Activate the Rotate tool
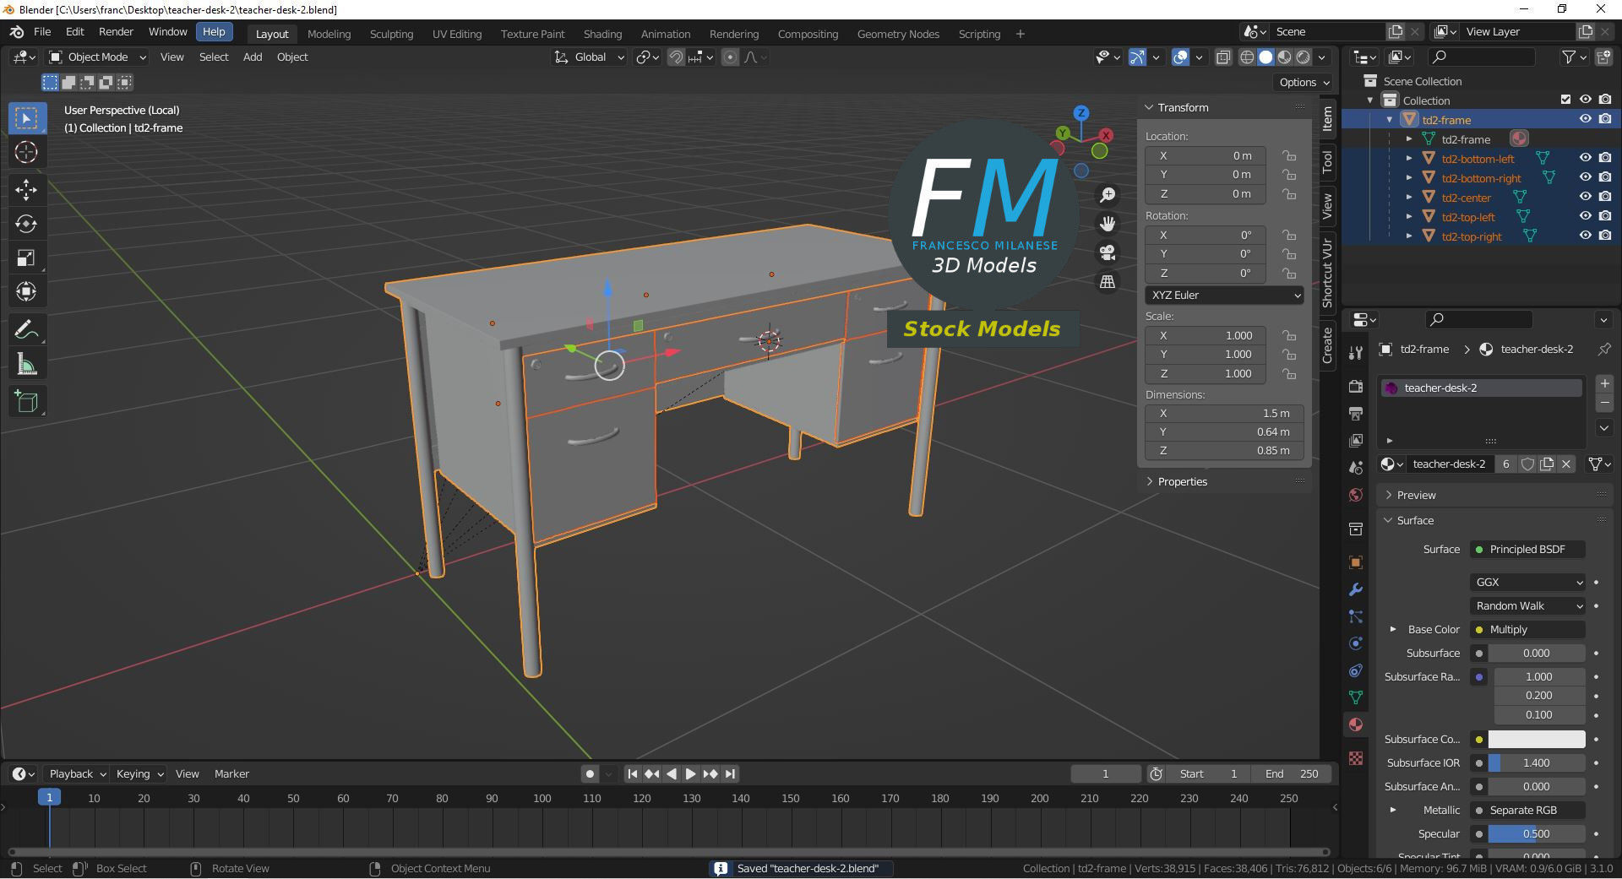The width and height of the screenshot is (1622, 879). tap(26, 224)
